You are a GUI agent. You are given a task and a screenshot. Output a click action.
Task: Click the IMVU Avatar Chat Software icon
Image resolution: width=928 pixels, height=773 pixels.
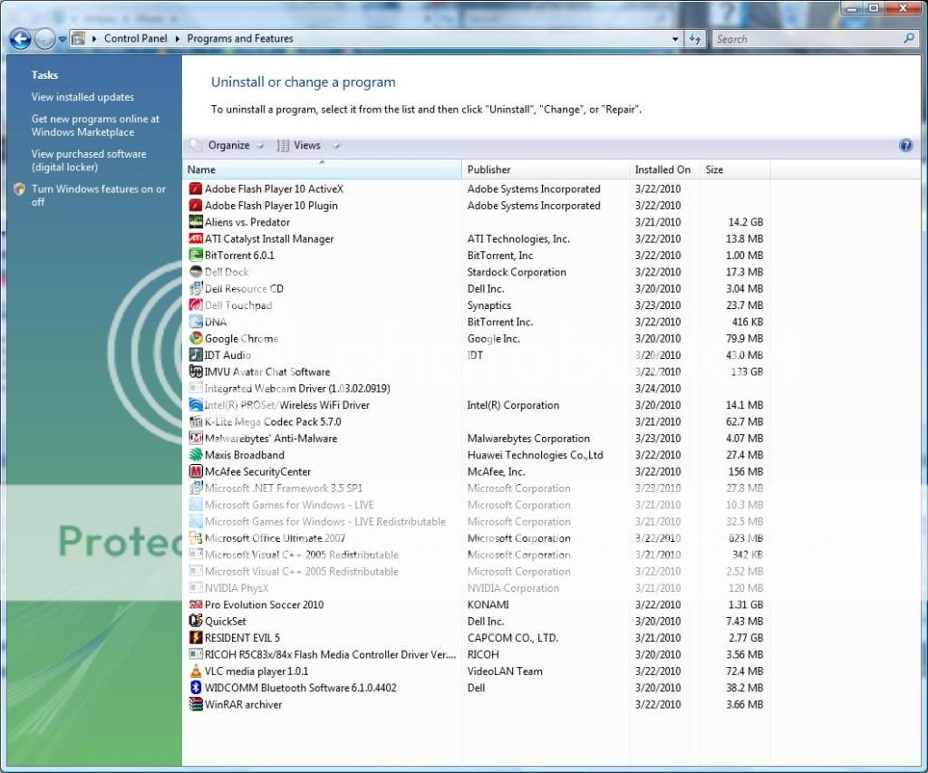click(196, 372)
